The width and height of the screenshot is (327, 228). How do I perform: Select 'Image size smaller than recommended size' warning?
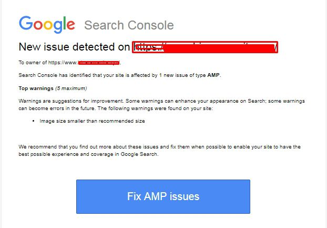[92, 121]
